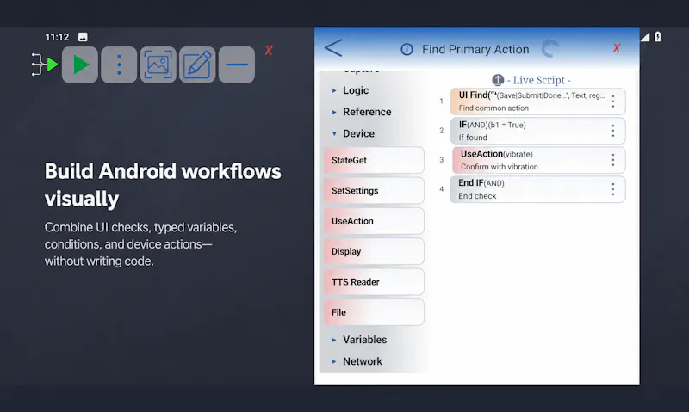The image size is (689, 412).
Task: Select the 'Confirm with vibration' step
Action: (x=539, y=160)
